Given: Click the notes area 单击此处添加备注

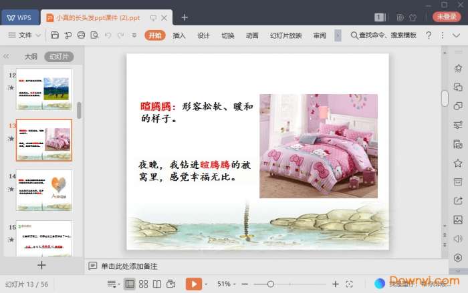Looking at the screenshot, I should pyautogui.click(x=129, y=266).
